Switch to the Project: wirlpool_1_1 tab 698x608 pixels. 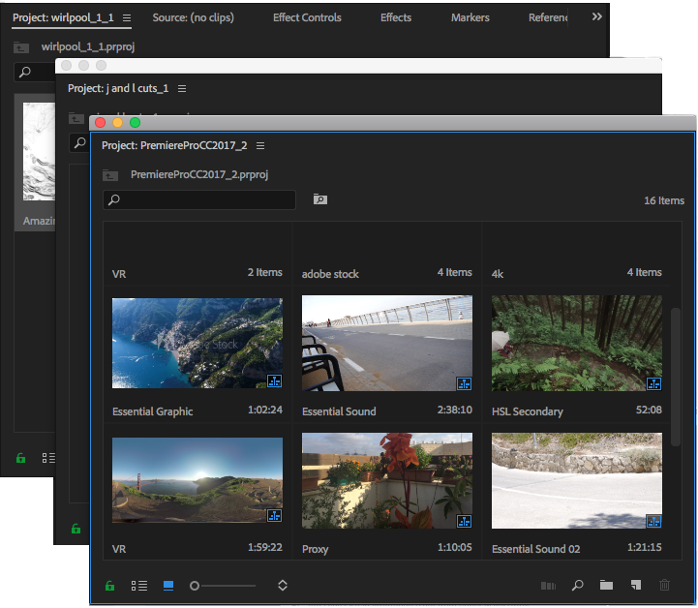coord(63,17)
